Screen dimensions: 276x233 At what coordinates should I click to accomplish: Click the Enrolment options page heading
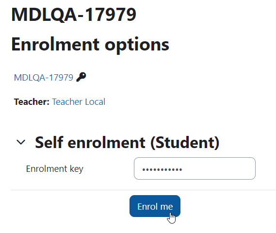click(x=90, y=45)
